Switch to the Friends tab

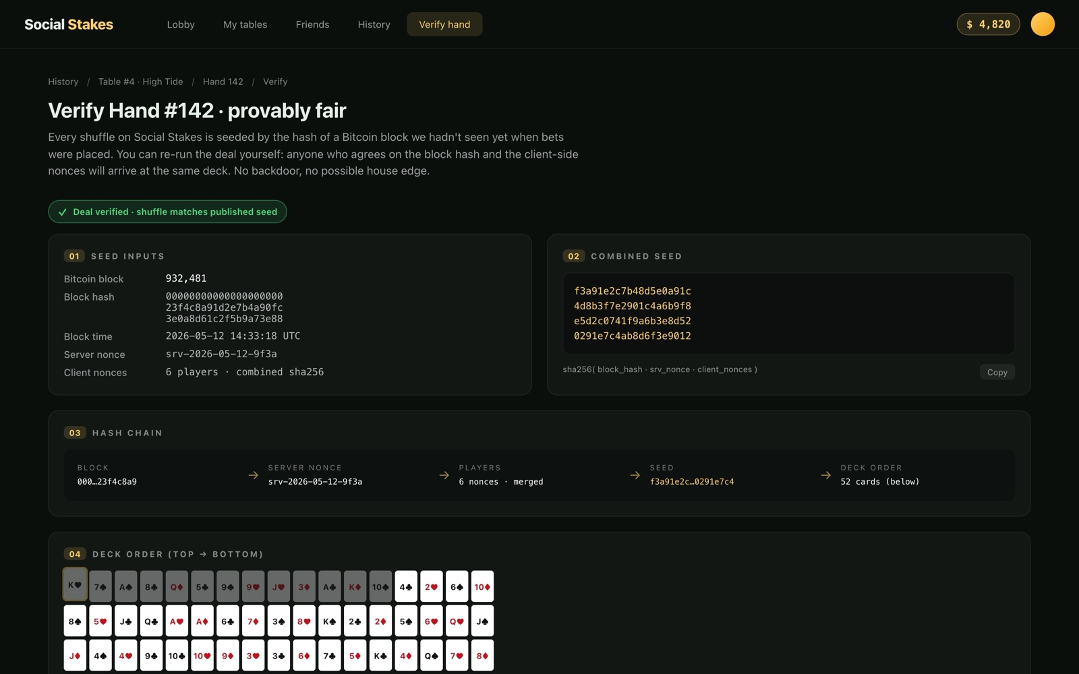pyautogui.click(x=312, y=24)
